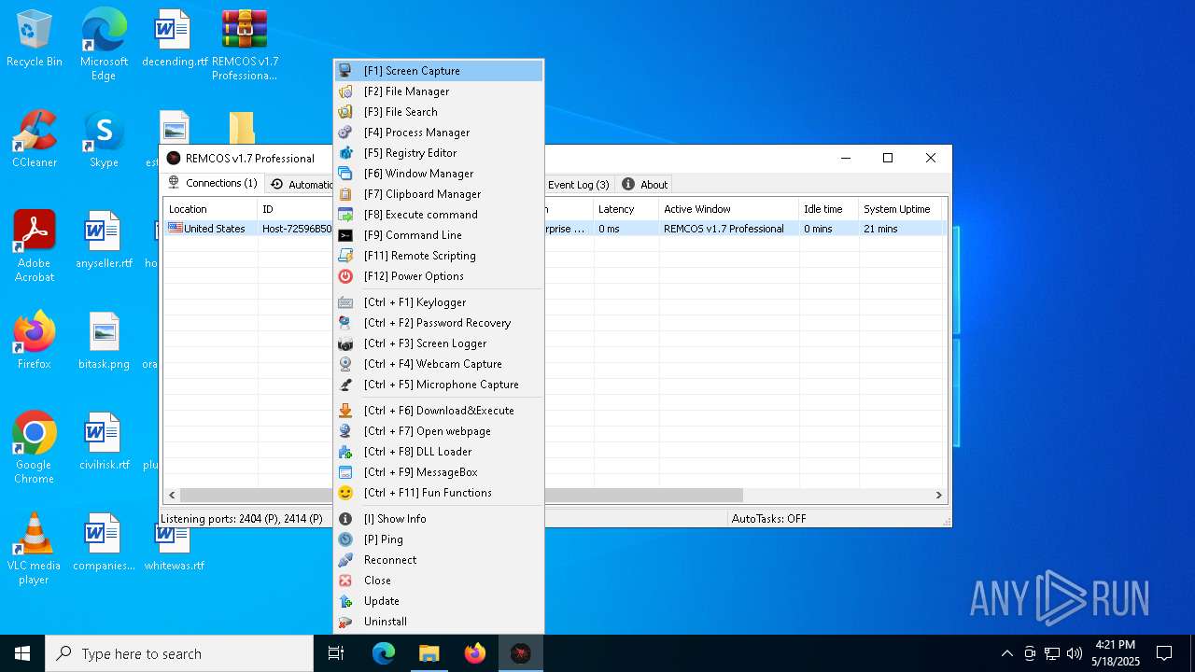
Task: Open the Google Chrome desktop shortcut
Action: pyautogui.click(x=35, y=448)
